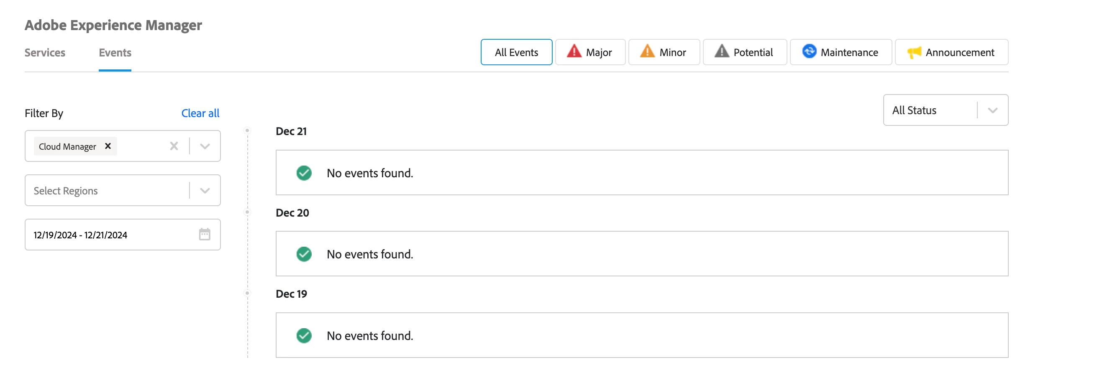Click the blue Maintenance sync icon

pos(809,51)
